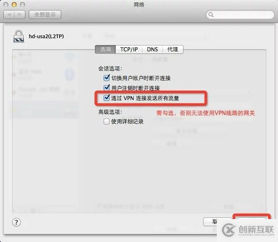Click the VPN padlock icon beside hd-usa2(L2TP)

(19, 36)
